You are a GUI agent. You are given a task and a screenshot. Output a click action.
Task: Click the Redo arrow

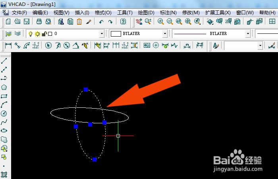coord(110,22)
